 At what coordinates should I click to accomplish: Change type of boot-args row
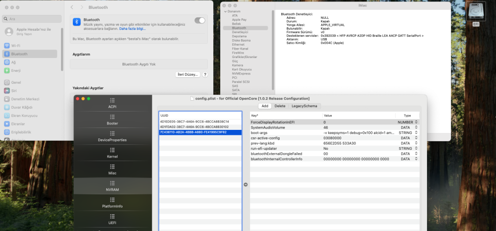coord(416,133)
